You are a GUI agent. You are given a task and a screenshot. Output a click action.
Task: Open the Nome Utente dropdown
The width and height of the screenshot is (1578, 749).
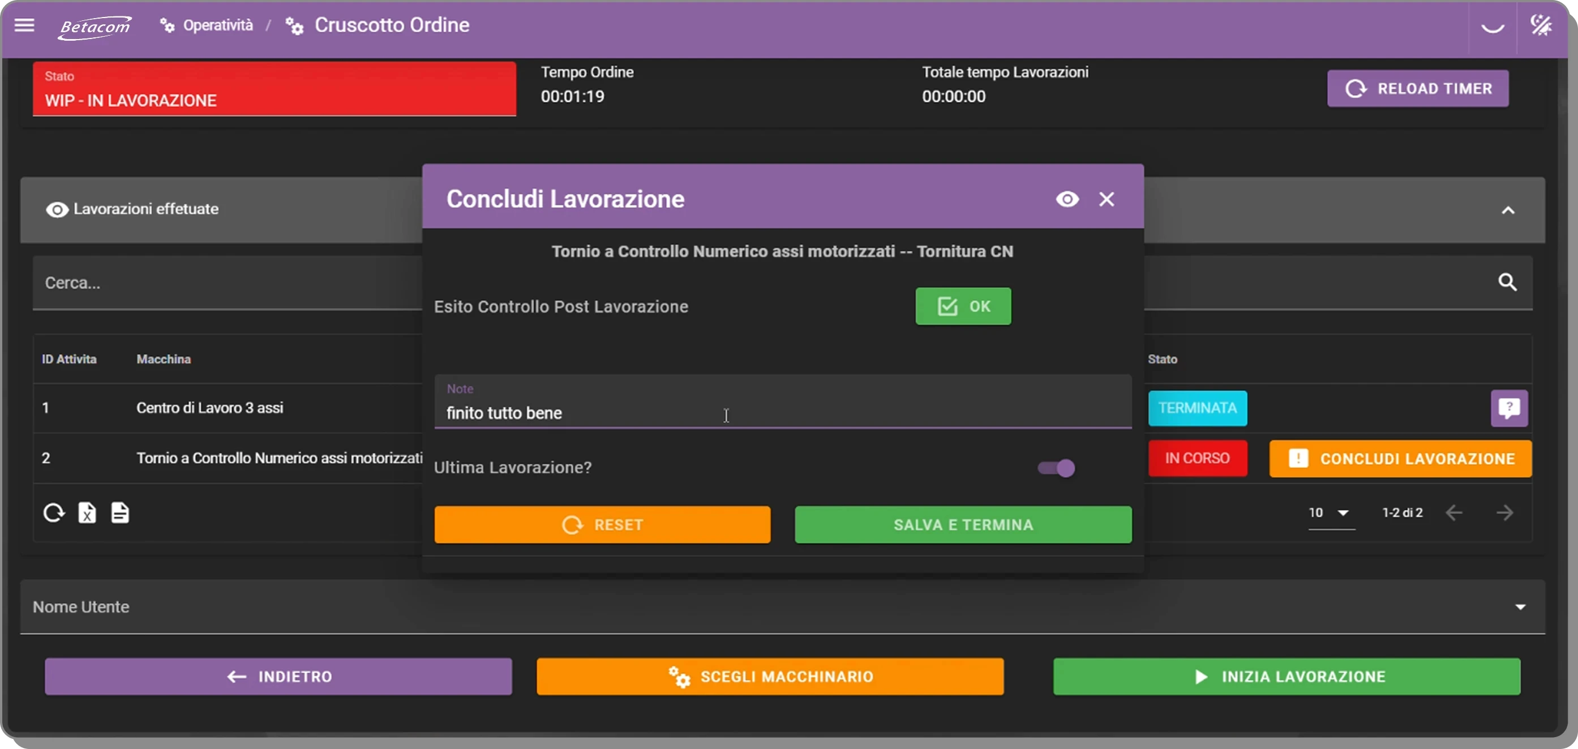pyautogui.click(x=1520, y=607)
